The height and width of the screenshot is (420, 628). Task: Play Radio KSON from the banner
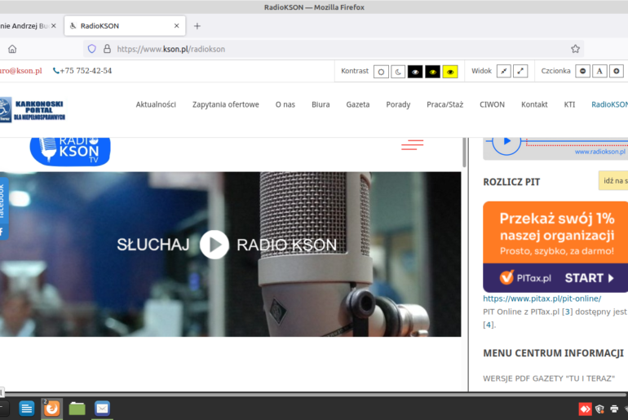tap(214, 245)
